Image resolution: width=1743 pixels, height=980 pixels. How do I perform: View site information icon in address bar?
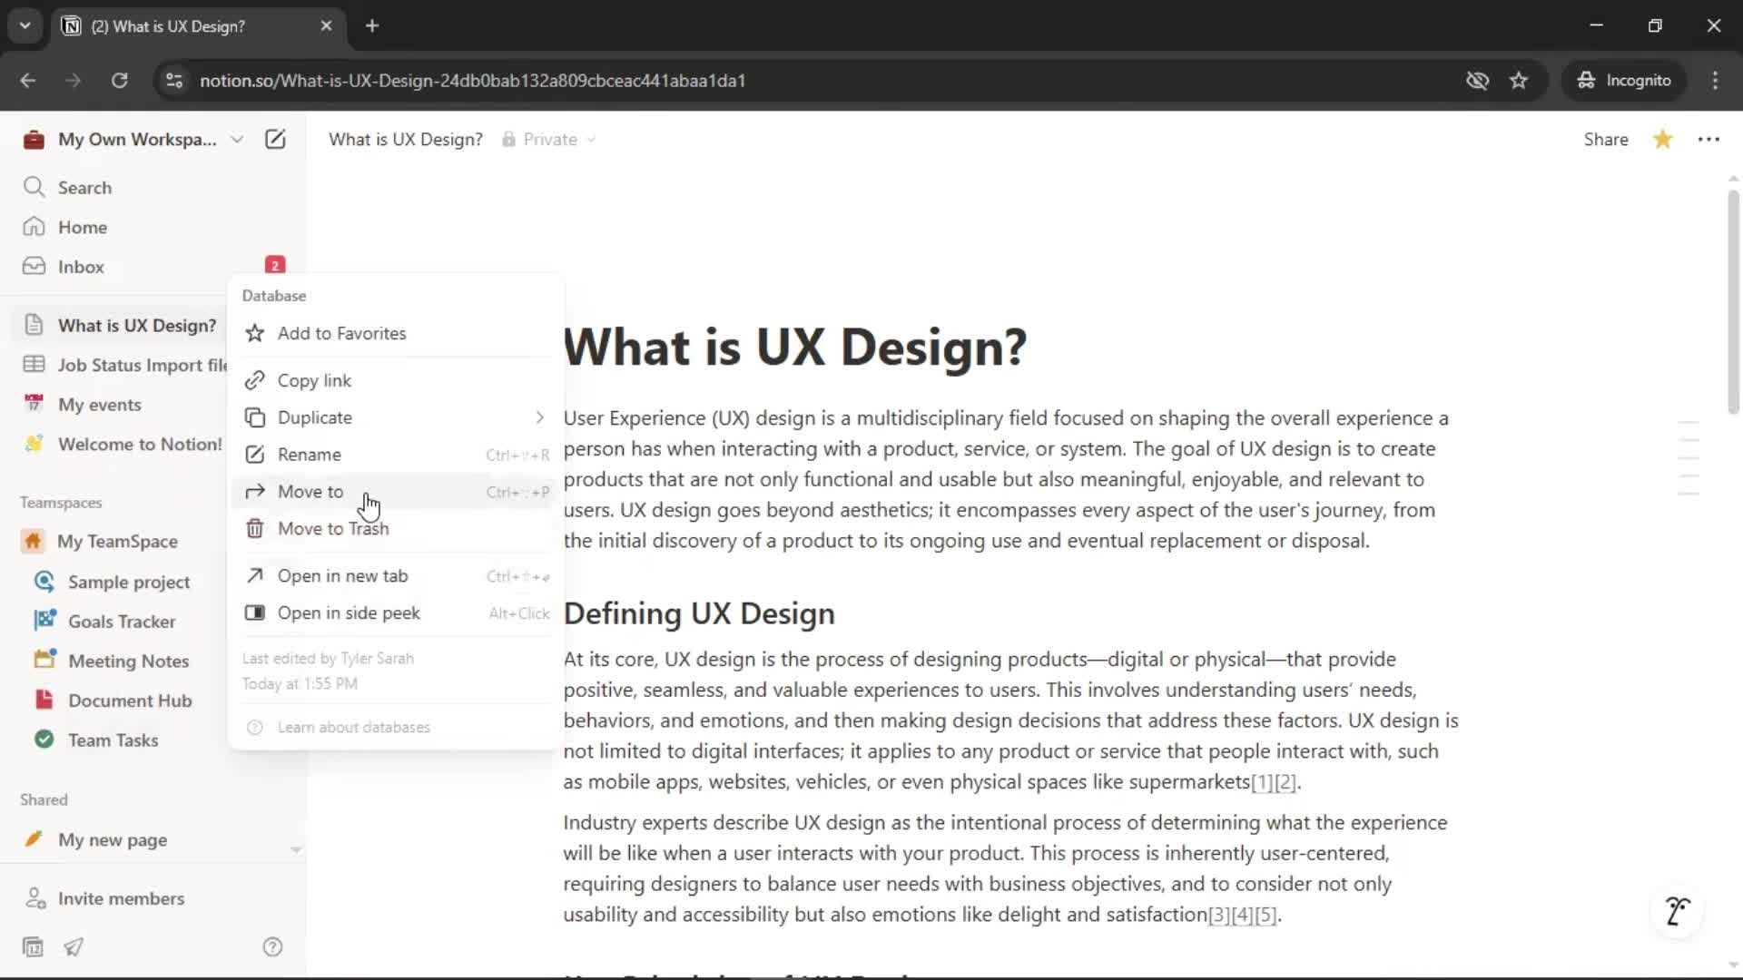point(173,80)
